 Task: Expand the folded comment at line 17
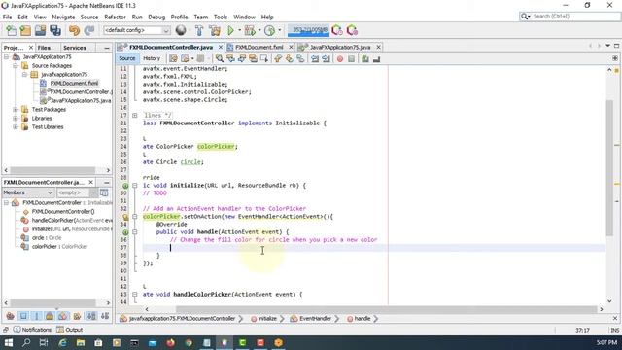point(135,115)
